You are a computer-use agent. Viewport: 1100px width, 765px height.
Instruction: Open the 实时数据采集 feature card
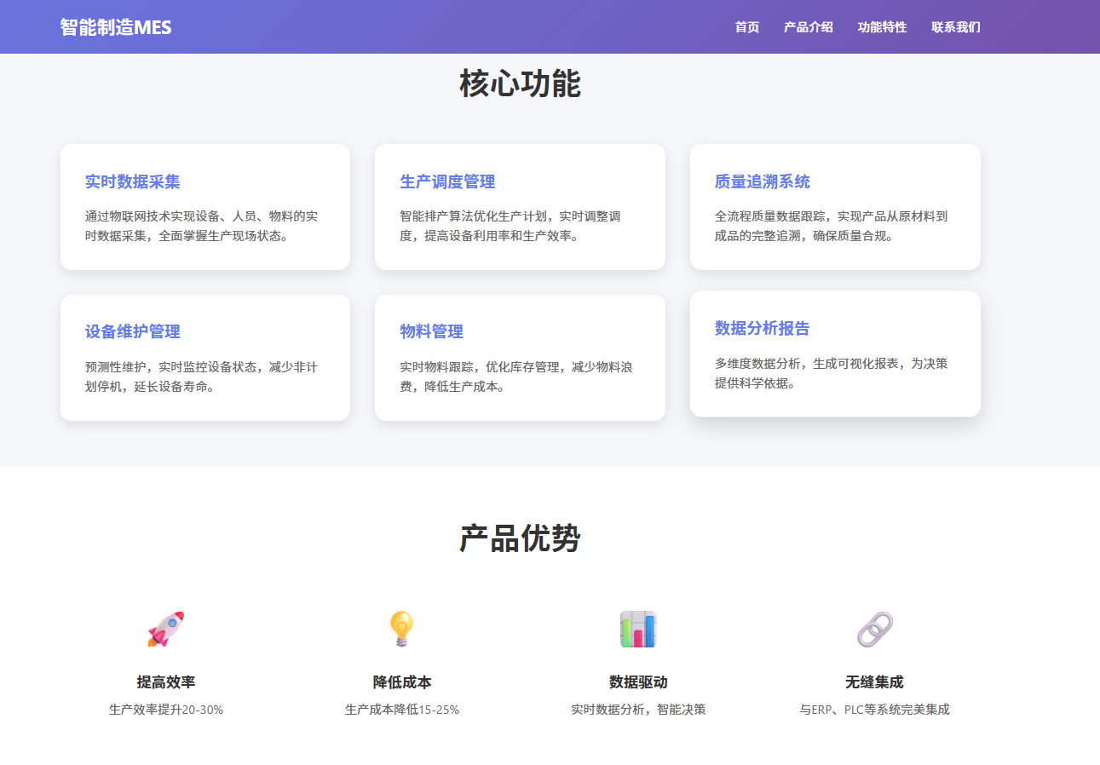205,207
